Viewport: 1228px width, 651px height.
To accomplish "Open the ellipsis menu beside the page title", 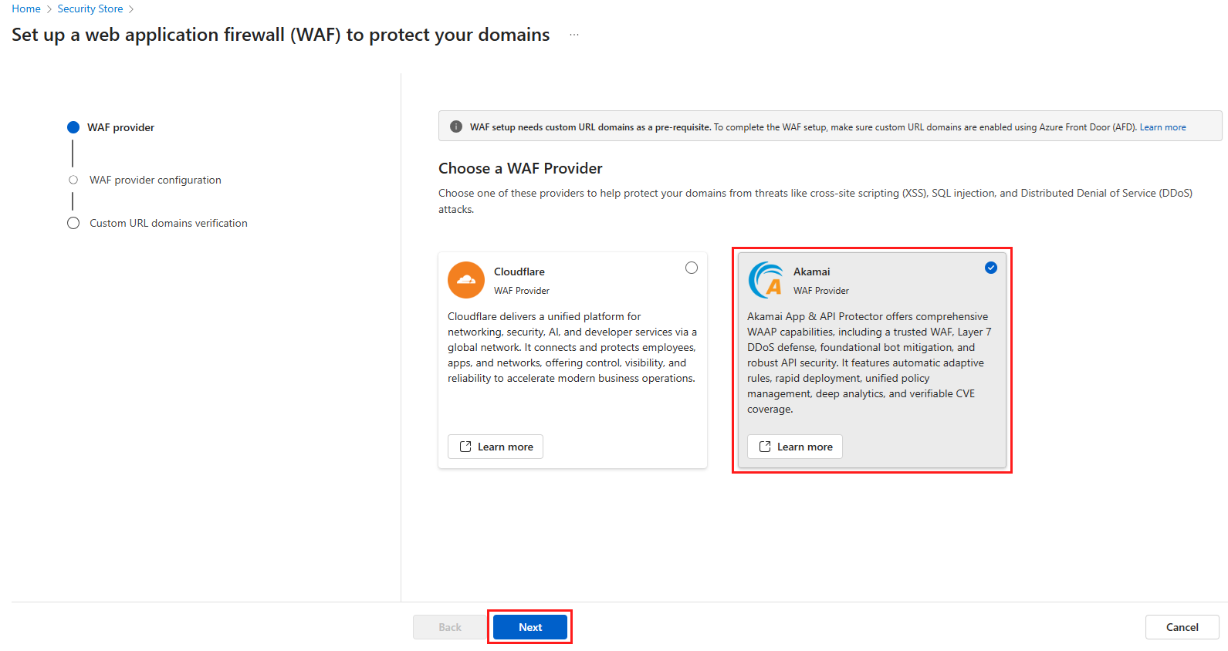I will pos(574,35).
